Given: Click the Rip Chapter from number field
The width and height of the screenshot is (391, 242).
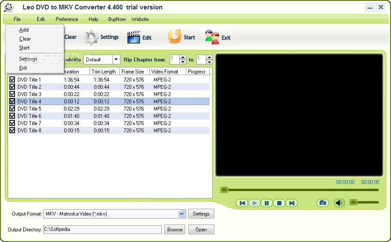Looking at the screenshot, I should click(175, 60).
